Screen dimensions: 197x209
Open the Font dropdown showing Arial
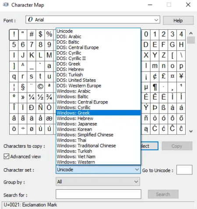93,20
